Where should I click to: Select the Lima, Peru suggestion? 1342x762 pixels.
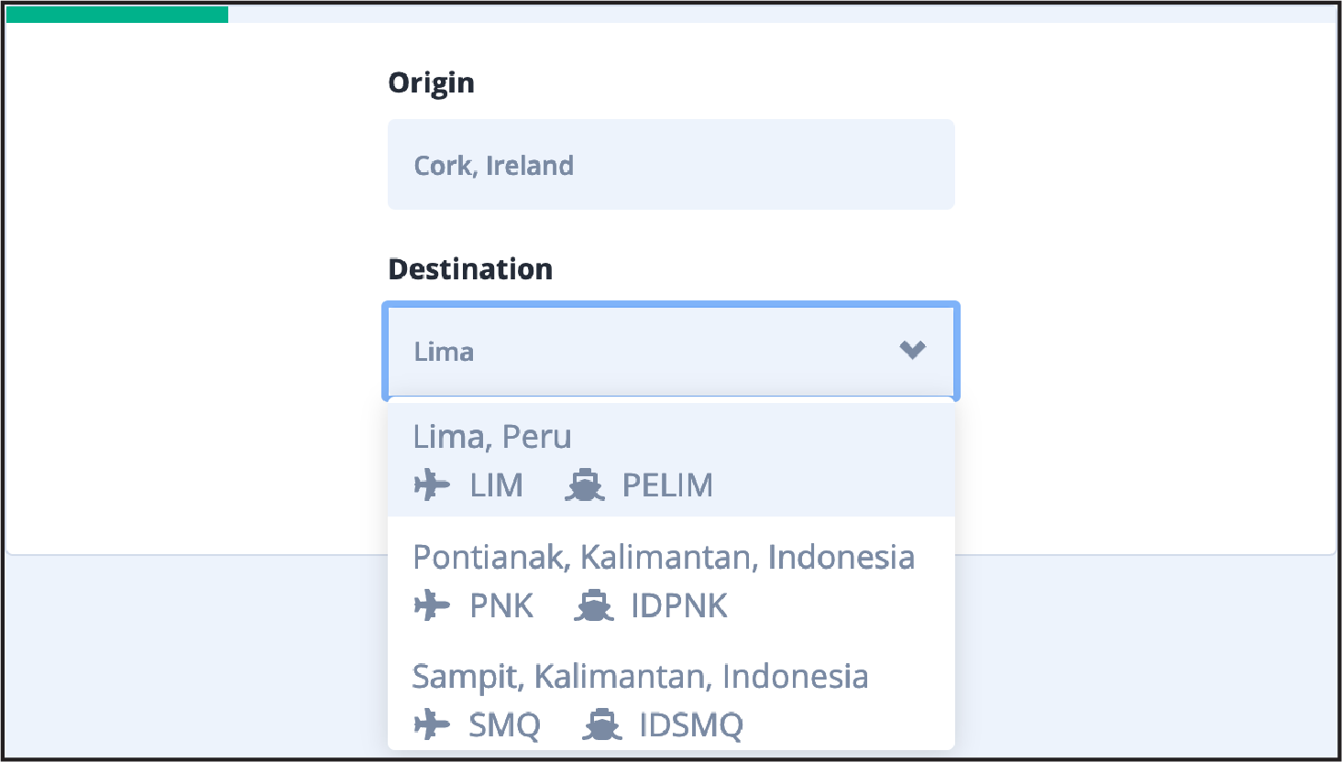coord(671,461)
